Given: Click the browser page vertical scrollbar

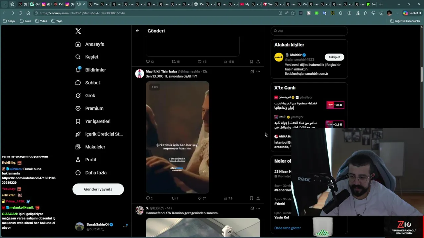Looking at the screenshot, I should (x=422, y=74).
